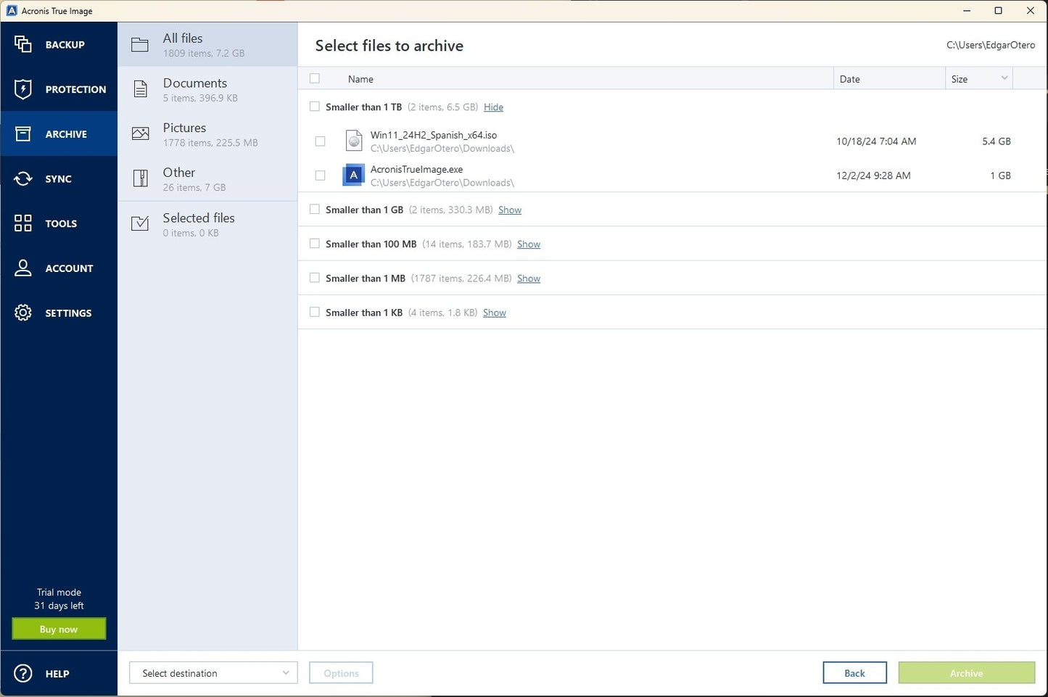Click the Help label in sidebar
Image resolution: width=1048 pixels, height=697 pixels.
click(x=57, y=674)
